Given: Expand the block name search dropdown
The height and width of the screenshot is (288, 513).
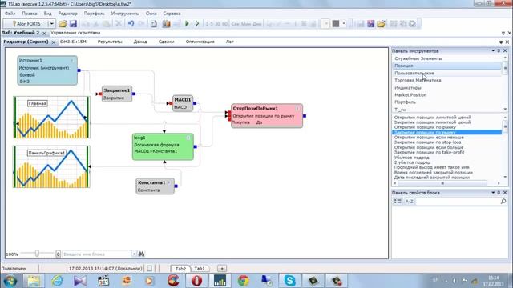Looking at the screenshot, I should (x=134, y=254).
